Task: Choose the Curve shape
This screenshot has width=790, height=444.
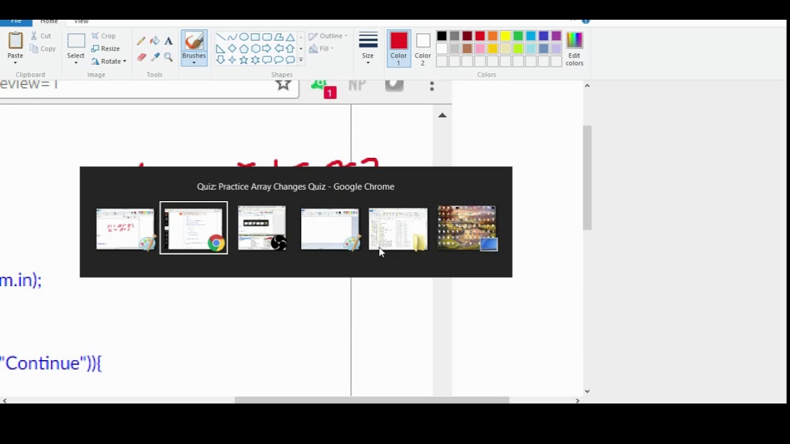Action: (x=232, y=37)
